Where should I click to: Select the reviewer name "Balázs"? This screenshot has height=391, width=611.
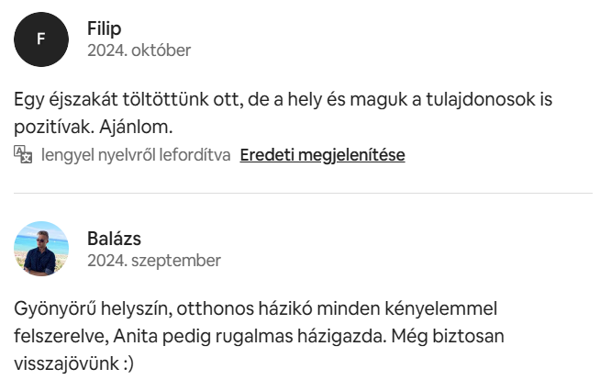tap(114, 239)
